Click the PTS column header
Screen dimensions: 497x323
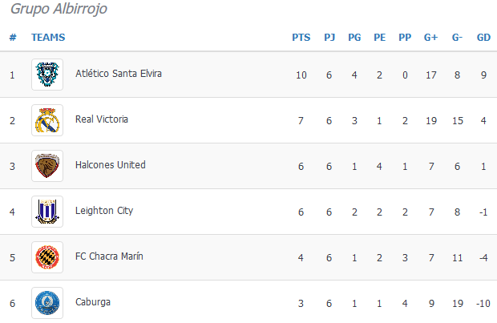[x=301, y=38]
